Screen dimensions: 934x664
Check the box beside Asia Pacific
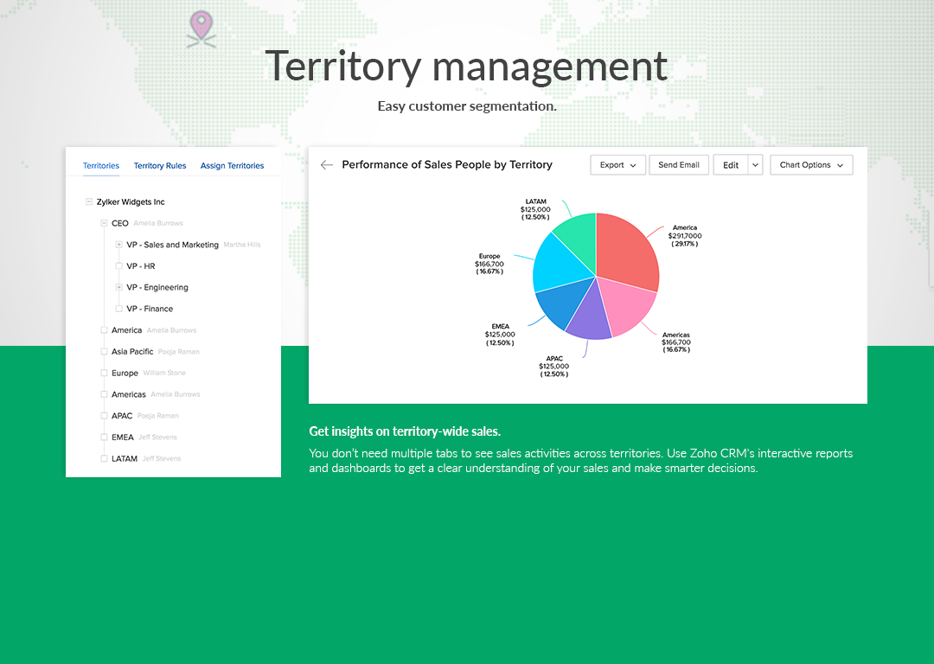click(104, 352)
